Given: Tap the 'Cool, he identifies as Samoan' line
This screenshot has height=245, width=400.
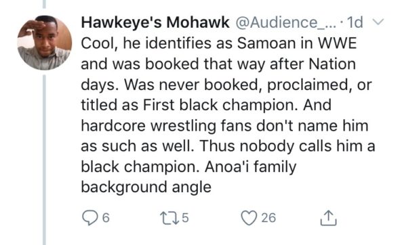Looking at the screenshot, I should click(219, 43).
